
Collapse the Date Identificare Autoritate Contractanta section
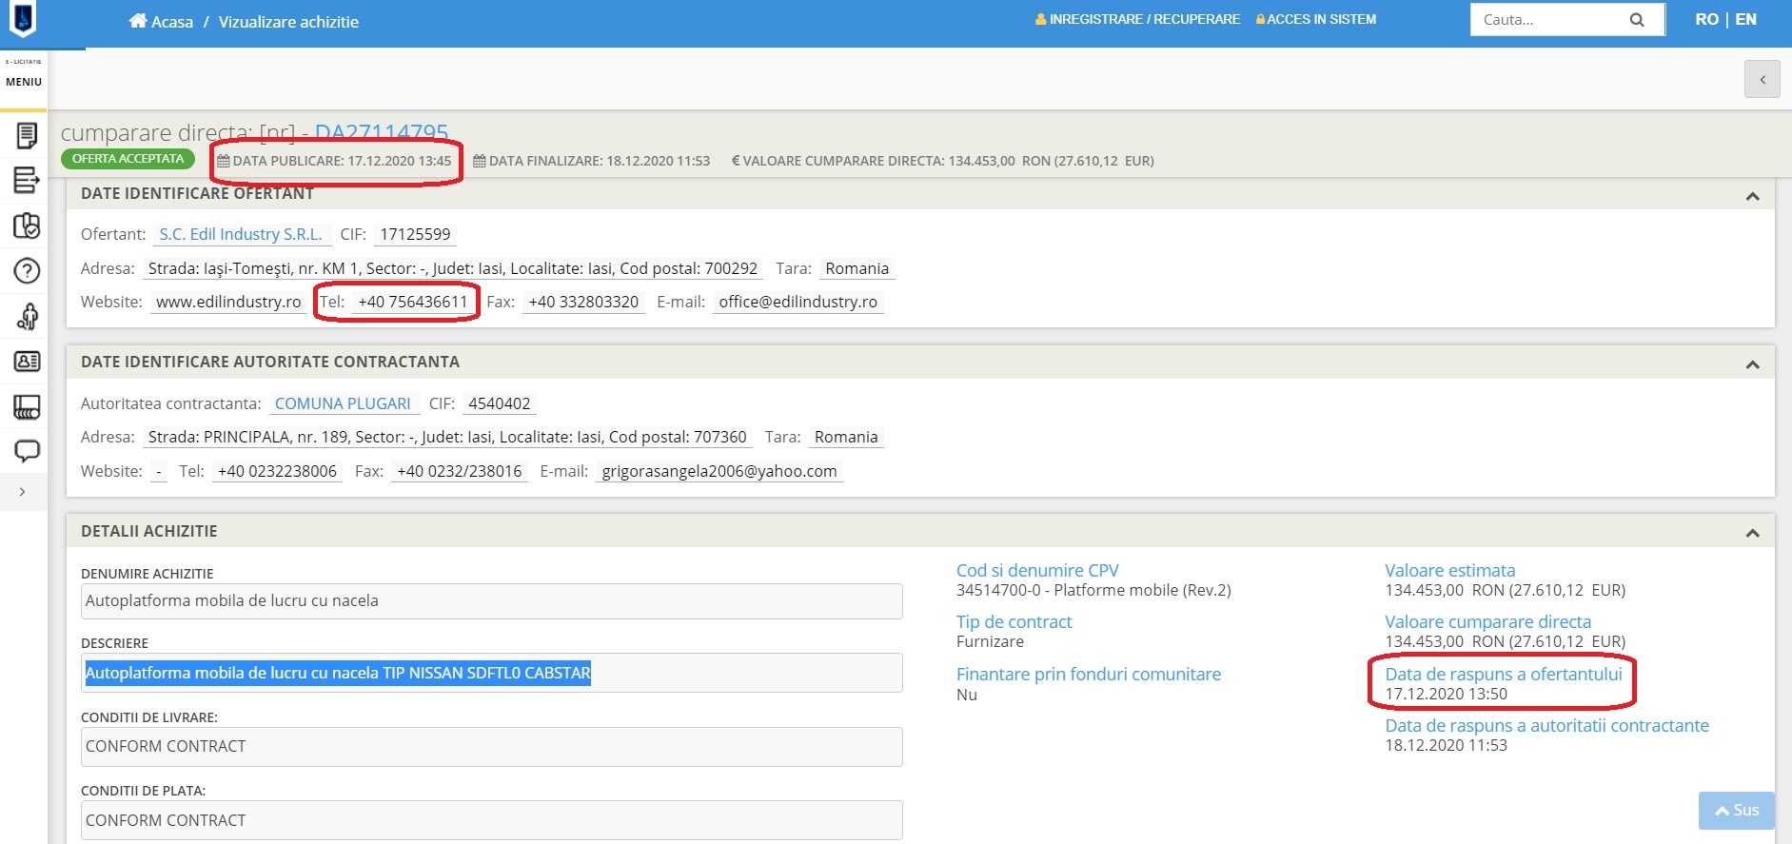tap(1752, 364)
